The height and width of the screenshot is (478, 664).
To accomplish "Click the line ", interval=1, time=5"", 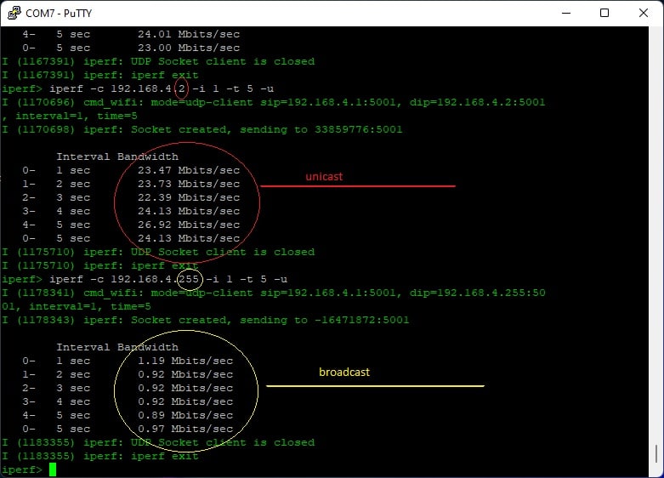I will pyautogui.click(x=70, y=117).
